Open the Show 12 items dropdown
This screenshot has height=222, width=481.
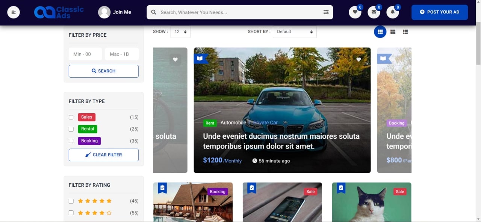[x=180, y=32]
